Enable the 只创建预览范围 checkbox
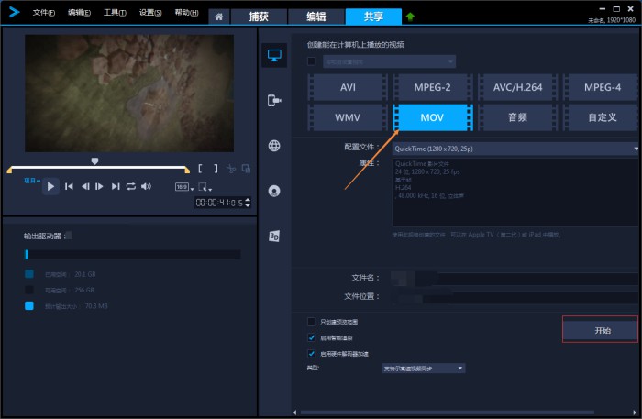Image resolution: width=642 pixels, height=419 pixels. point(312,322)
